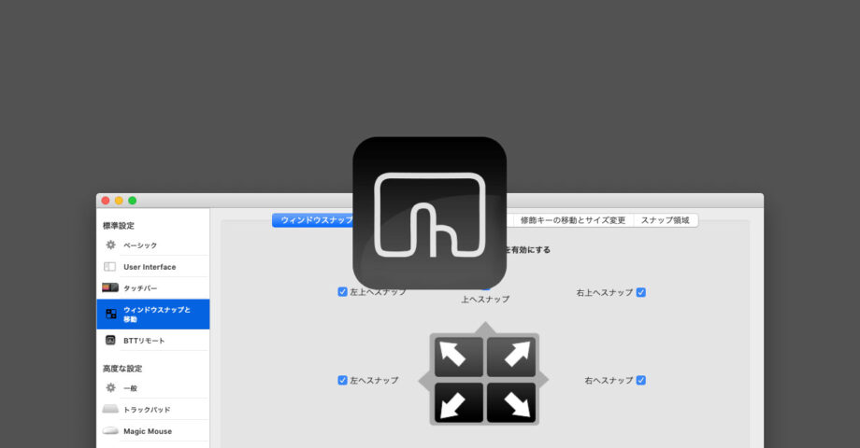Select トラックパッド in sidebar
860x448 pixels.
pos(147,410)
